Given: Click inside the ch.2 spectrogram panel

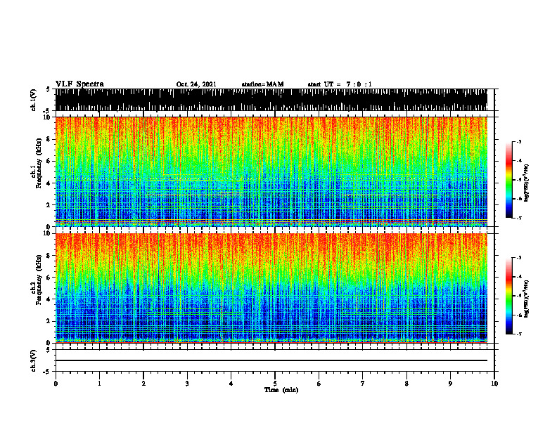Looking at the screenshot, I should [271, 288].
